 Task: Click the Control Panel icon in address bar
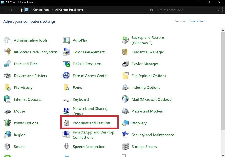point(27,10)
